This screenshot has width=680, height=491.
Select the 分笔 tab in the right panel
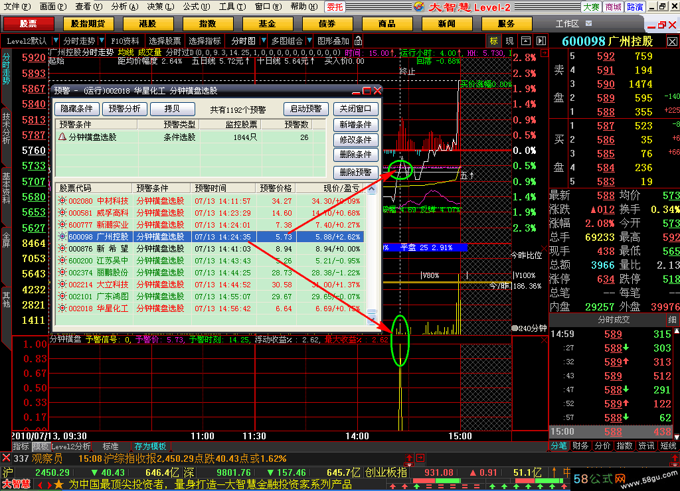tap(559, 446)
